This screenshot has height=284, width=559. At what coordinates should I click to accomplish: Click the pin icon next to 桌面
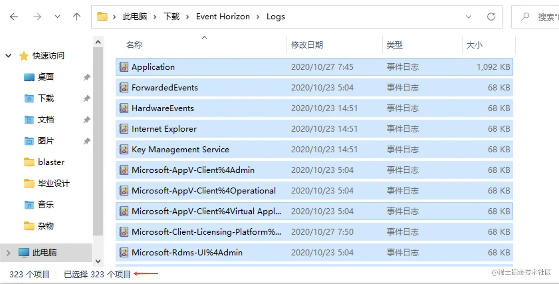[x=86, y=77]
